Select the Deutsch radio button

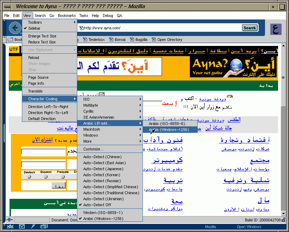pos(29,177)
